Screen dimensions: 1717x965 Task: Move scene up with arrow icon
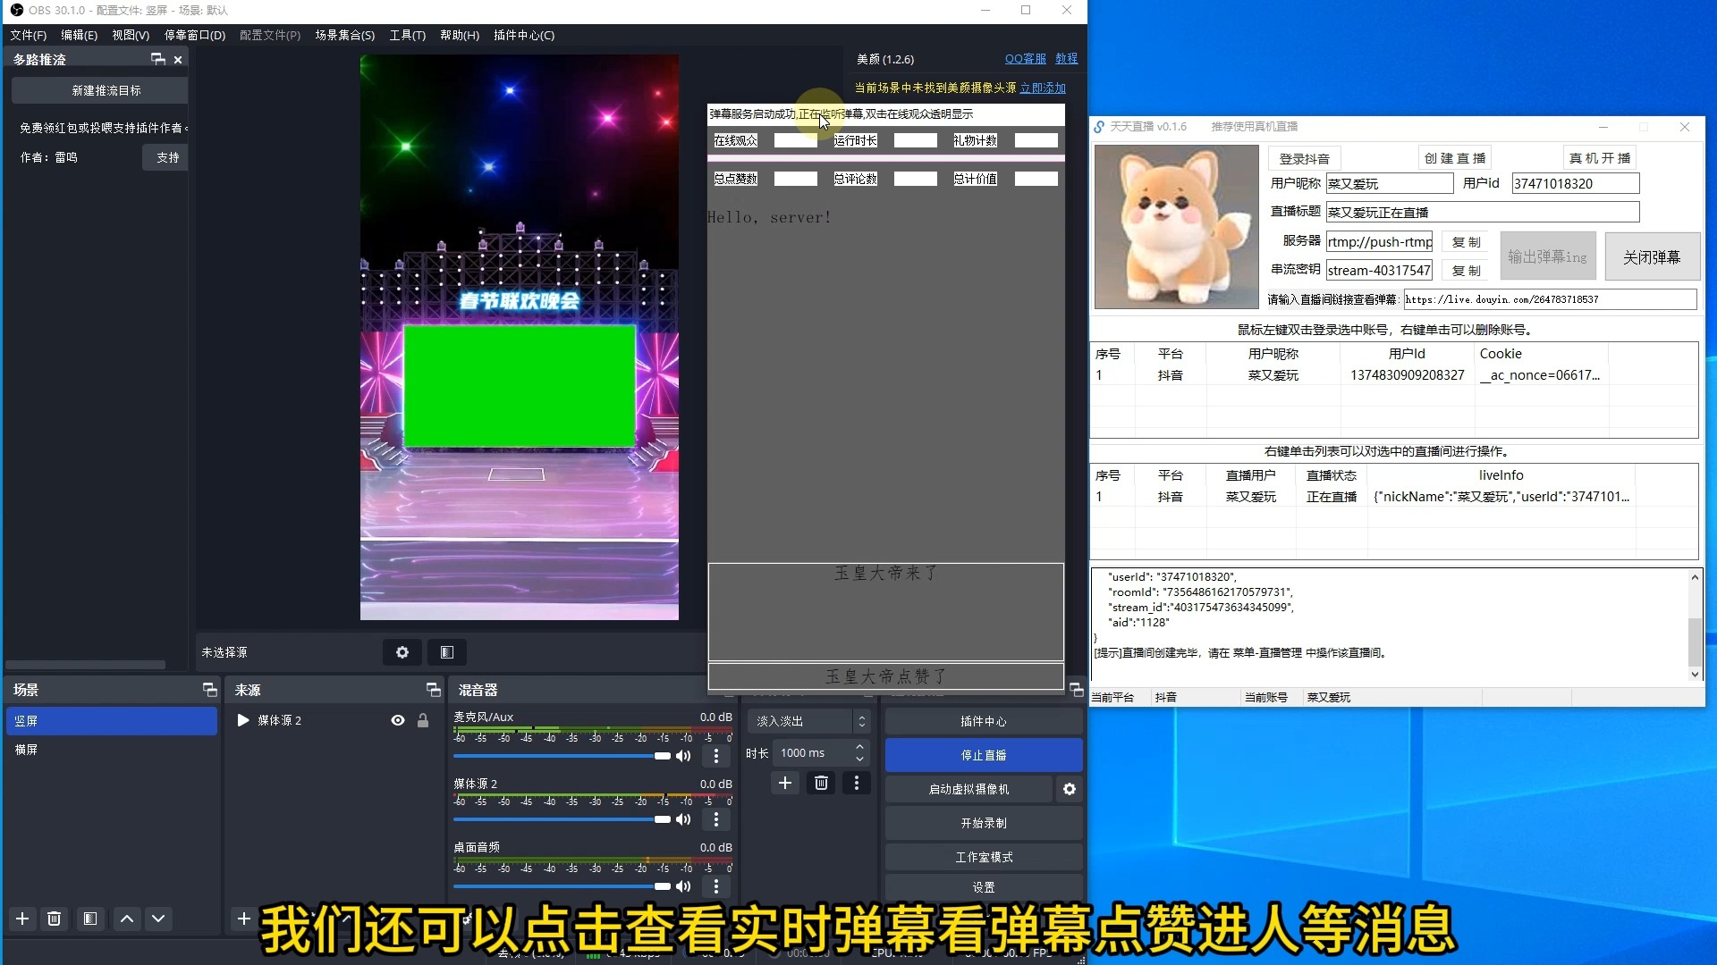[x=127, y=919]
